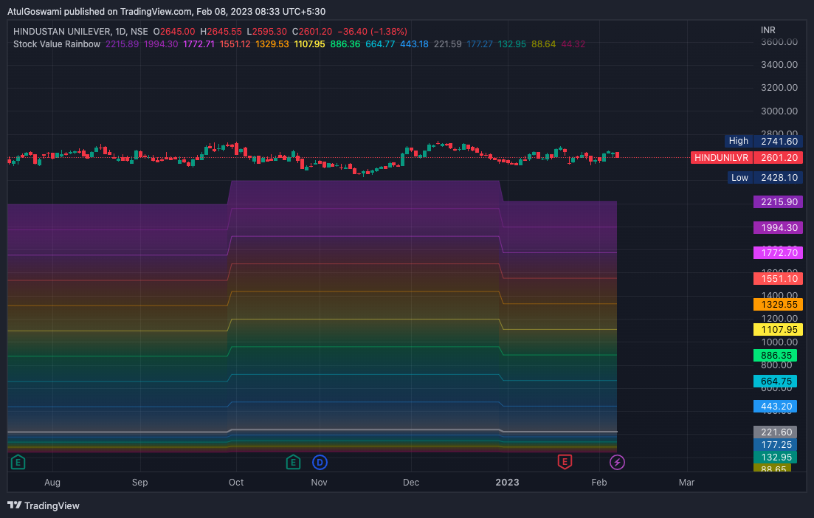
Task: Click the change value −36.40 (−1.38%)
Action: click(372, 32)
